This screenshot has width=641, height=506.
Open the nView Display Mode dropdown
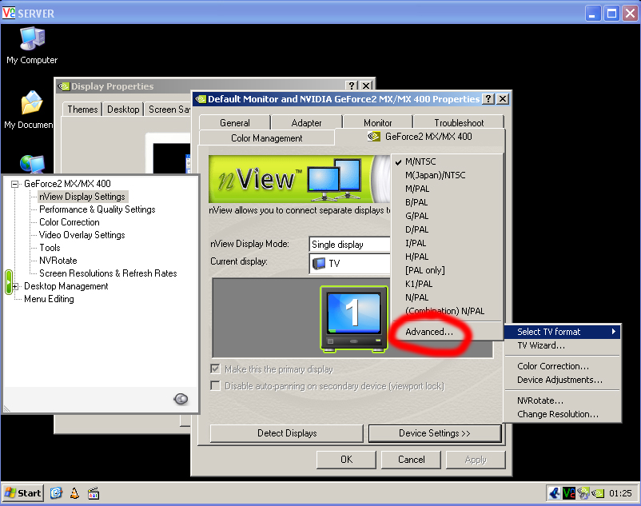tap(350, 245)
